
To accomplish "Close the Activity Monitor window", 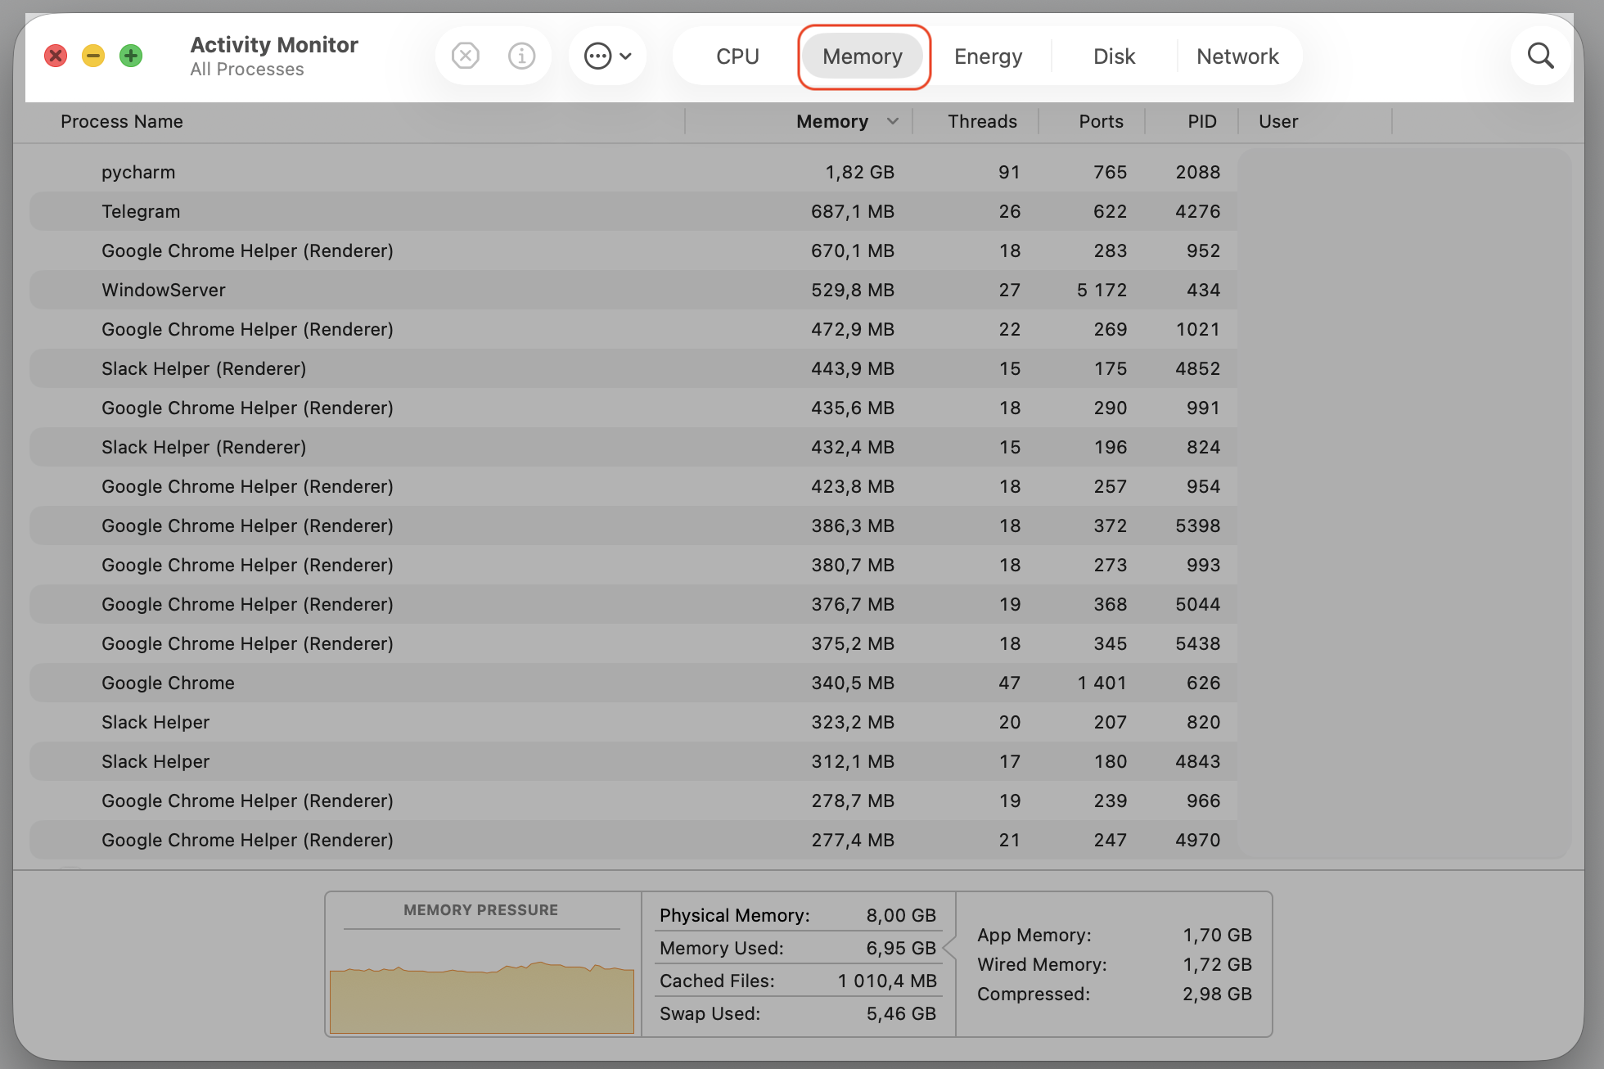I will [56, 56].
